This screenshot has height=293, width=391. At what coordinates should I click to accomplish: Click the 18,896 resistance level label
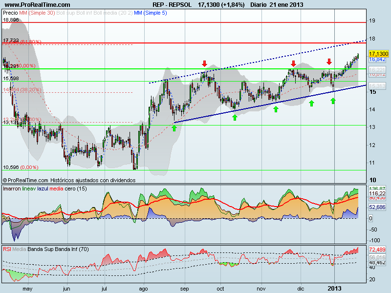coord(11,20)
